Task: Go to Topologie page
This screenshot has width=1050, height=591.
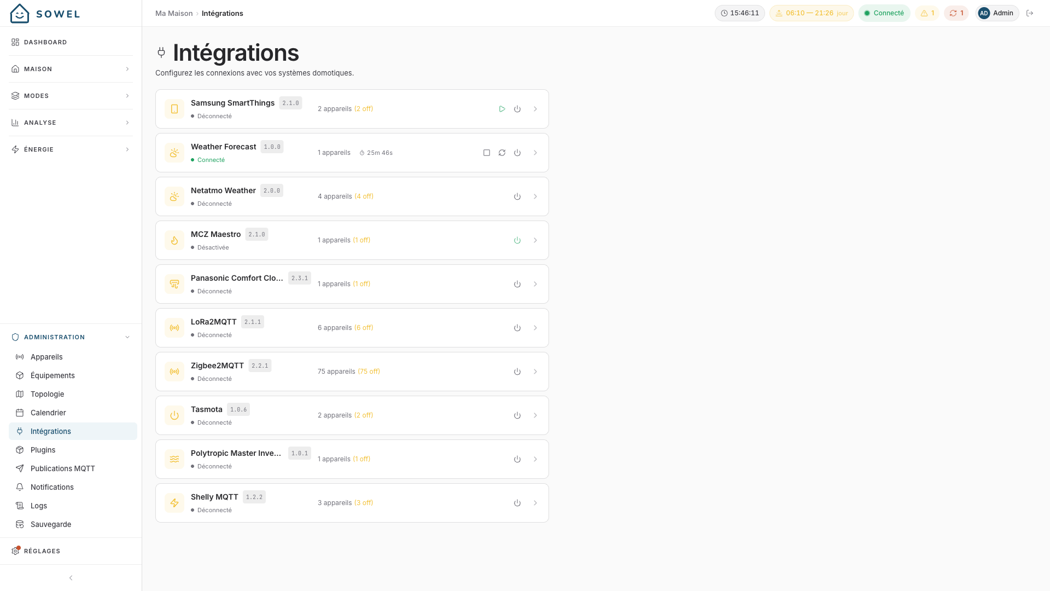Action: [x=73, y=394]
